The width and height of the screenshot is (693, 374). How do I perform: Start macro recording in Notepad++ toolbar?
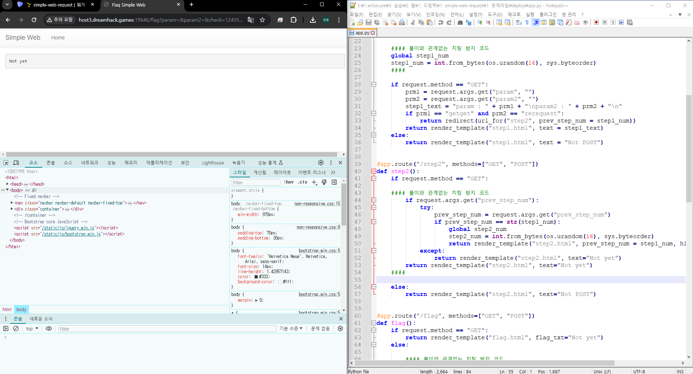click(x=596, y=22)
